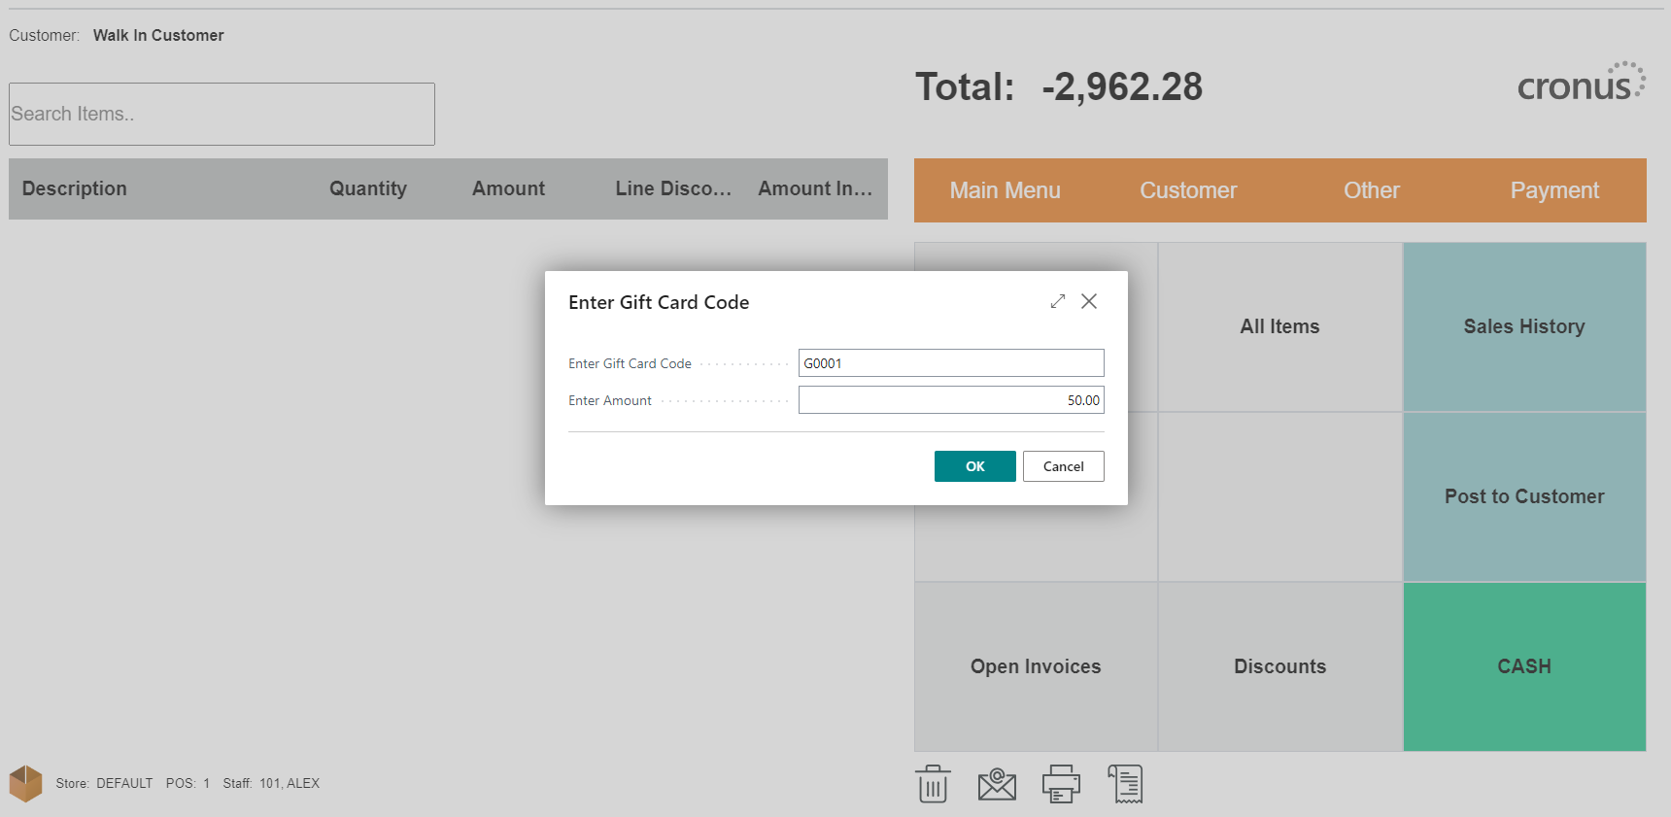Choose the CASH payment tile

[x=1523, y=666]
